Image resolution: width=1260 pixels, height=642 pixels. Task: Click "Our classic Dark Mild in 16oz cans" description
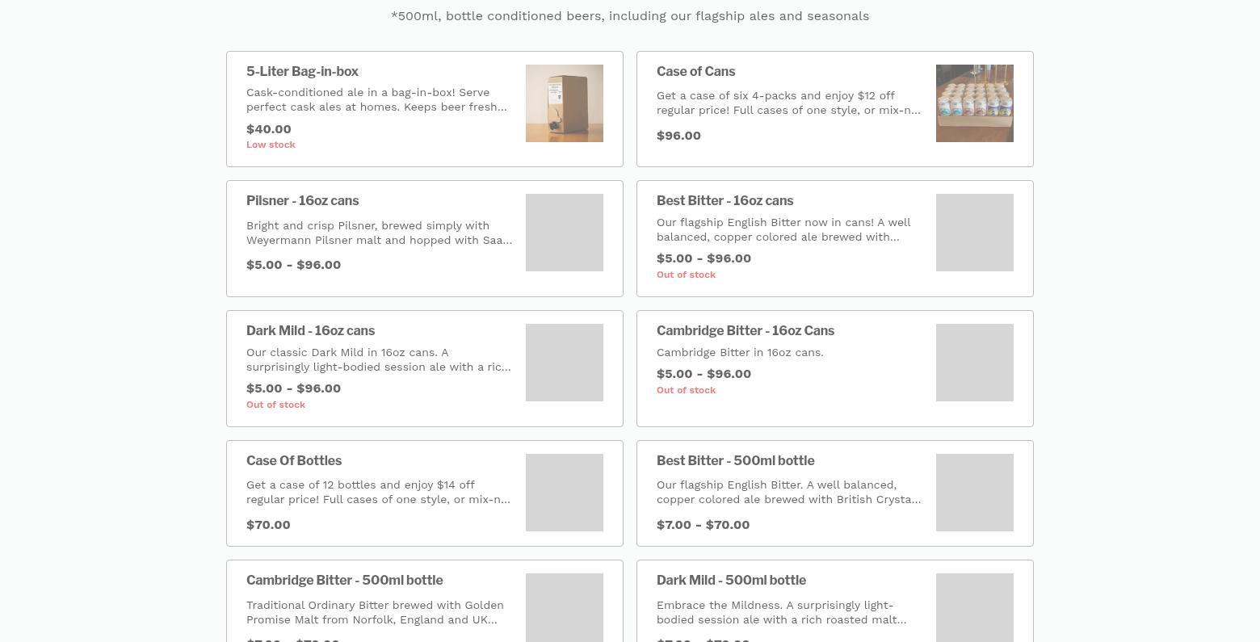click(379, 359)
